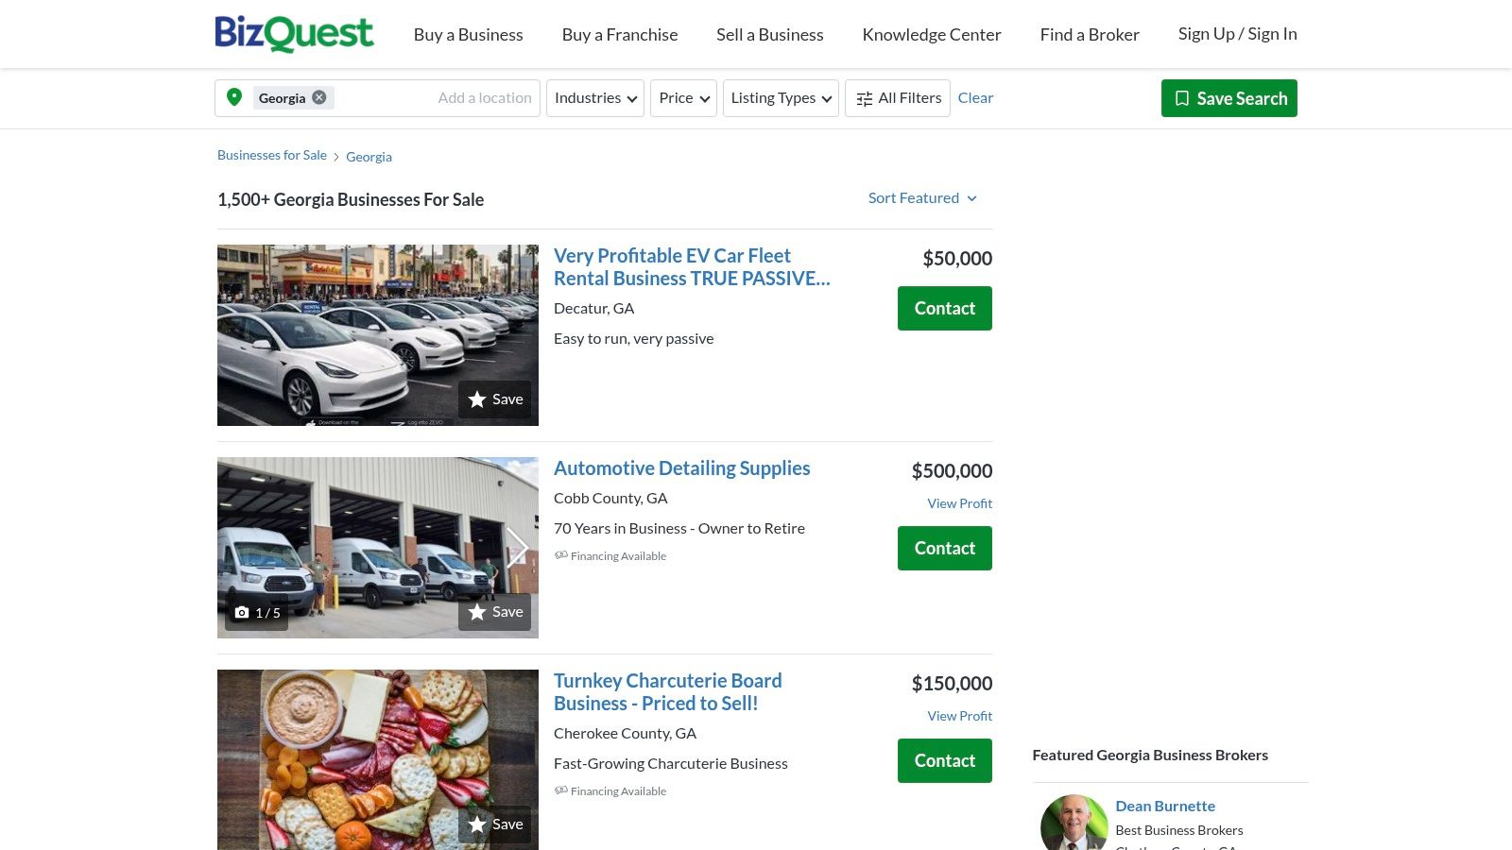The height and width of the screenshot is (850, 1512).
Task: Click the BizQuest logo
Action: click(294, 33)
